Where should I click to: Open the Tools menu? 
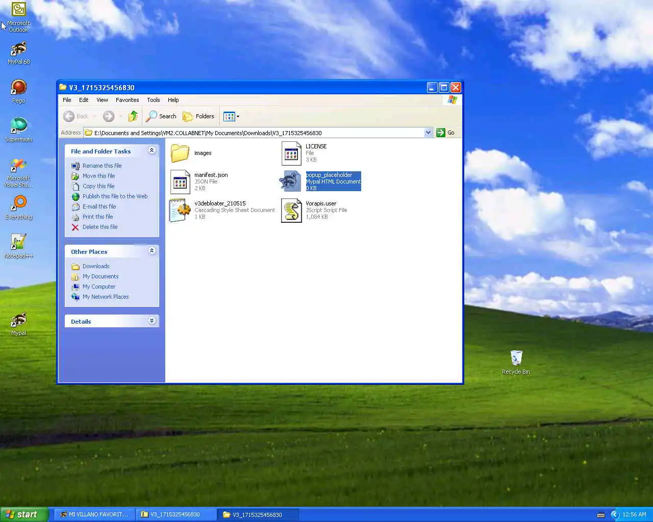pyautogui.click(x=154, y=100)
